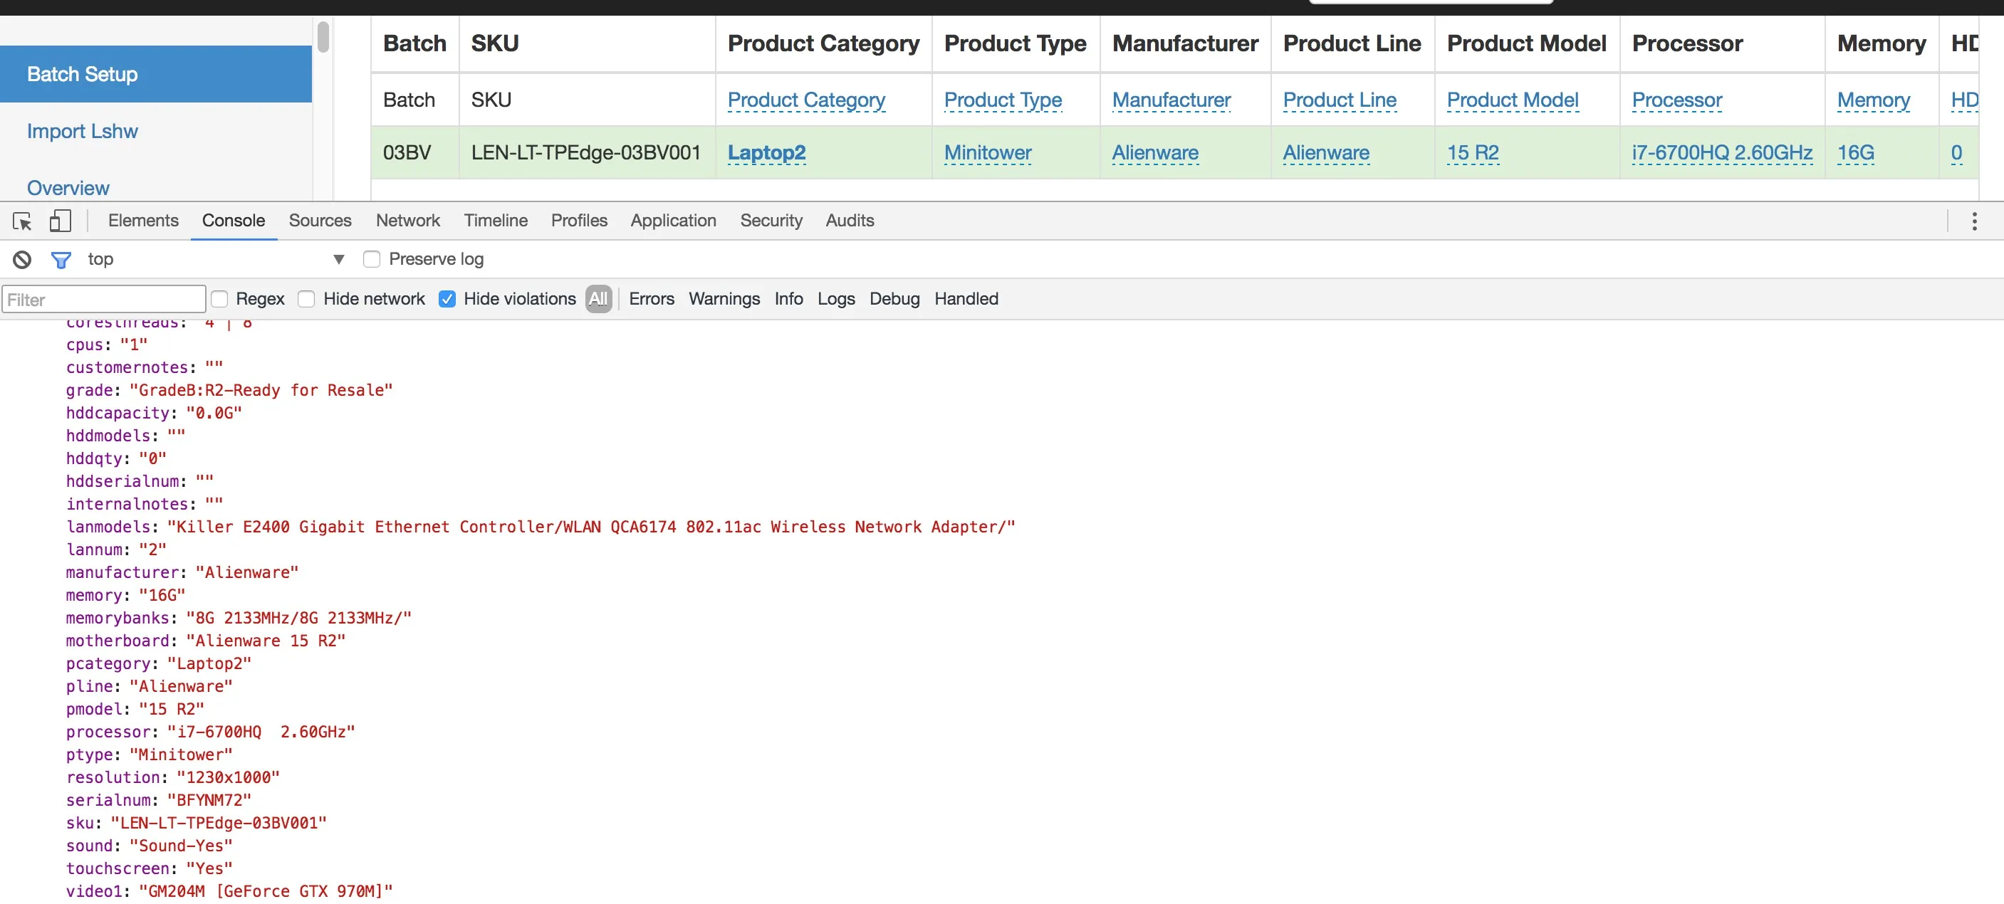The width and height of the screenshot is (2004, 904).
Task: Toggle the device toolbar icon
Action: [61, 221]
